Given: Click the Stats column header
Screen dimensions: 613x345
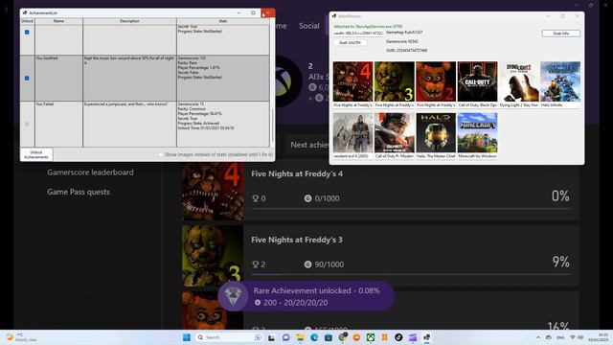Looking at the screenshot, I should point(223,21).
